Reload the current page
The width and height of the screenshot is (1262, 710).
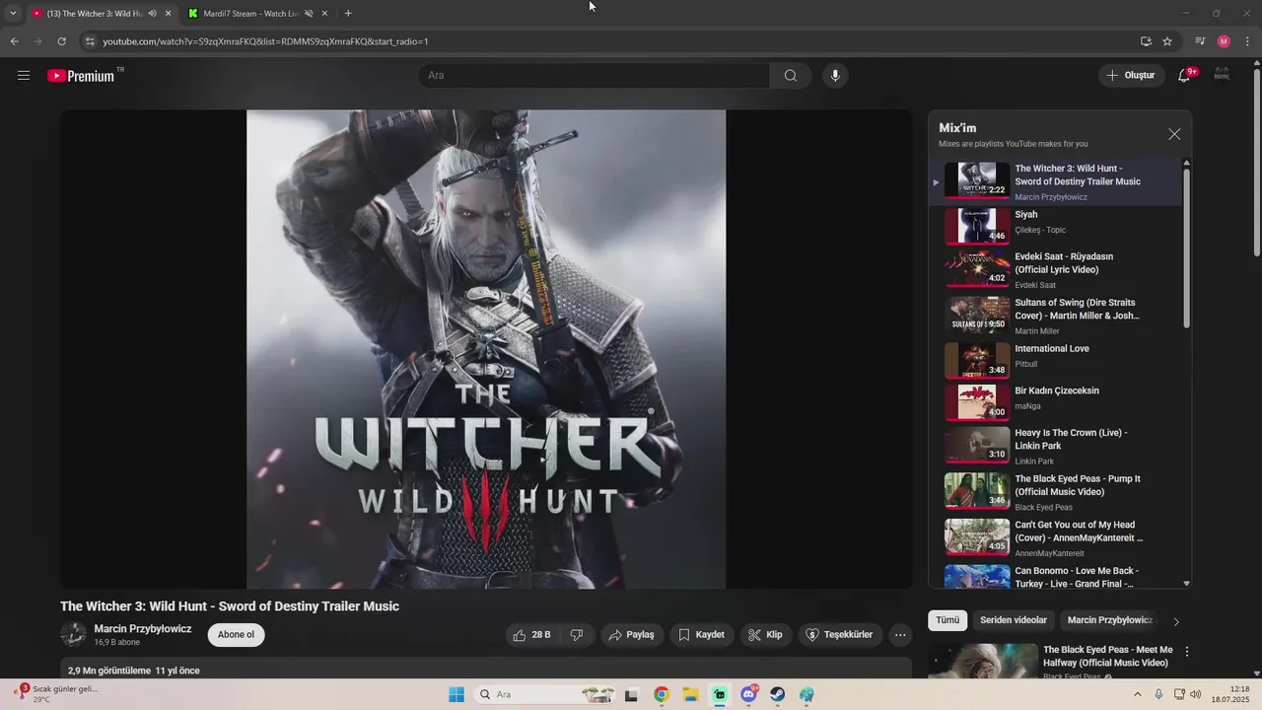point(61,41)
